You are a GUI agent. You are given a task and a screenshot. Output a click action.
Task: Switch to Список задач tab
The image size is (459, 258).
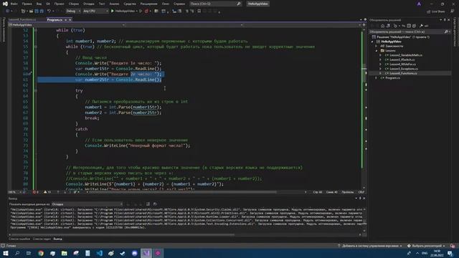tap(42, 239)
